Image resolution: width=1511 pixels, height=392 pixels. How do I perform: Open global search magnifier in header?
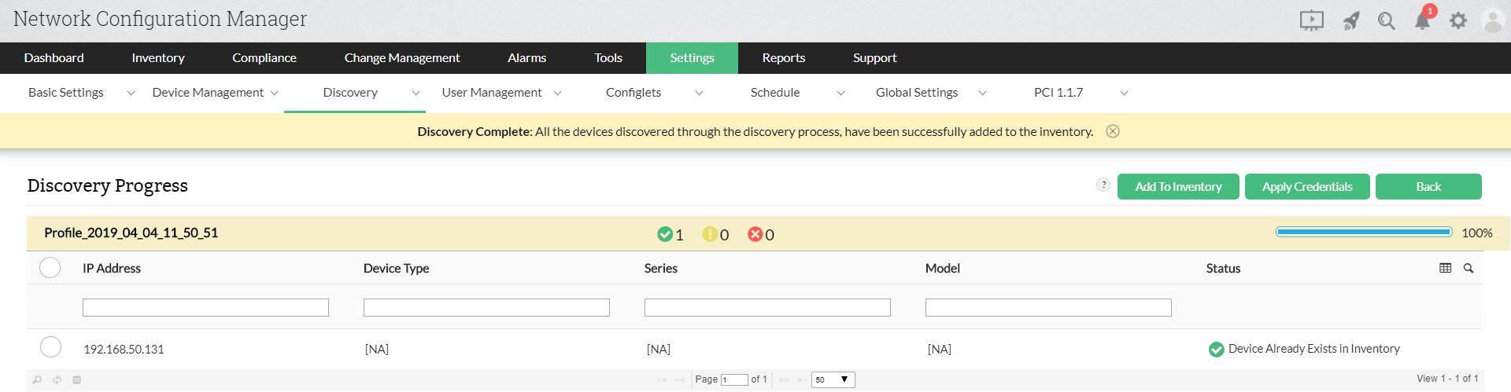[1386, 20]
